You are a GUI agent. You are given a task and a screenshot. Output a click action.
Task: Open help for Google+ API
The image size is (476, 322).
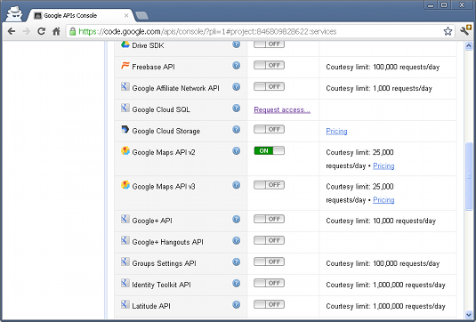point(236,219)
